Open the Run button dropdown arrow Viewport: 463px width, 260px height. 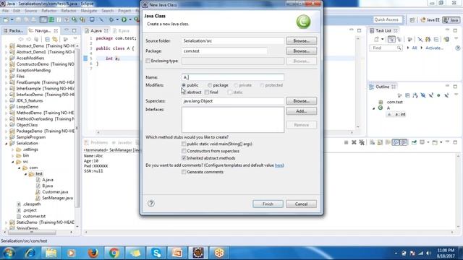(130, 19)
